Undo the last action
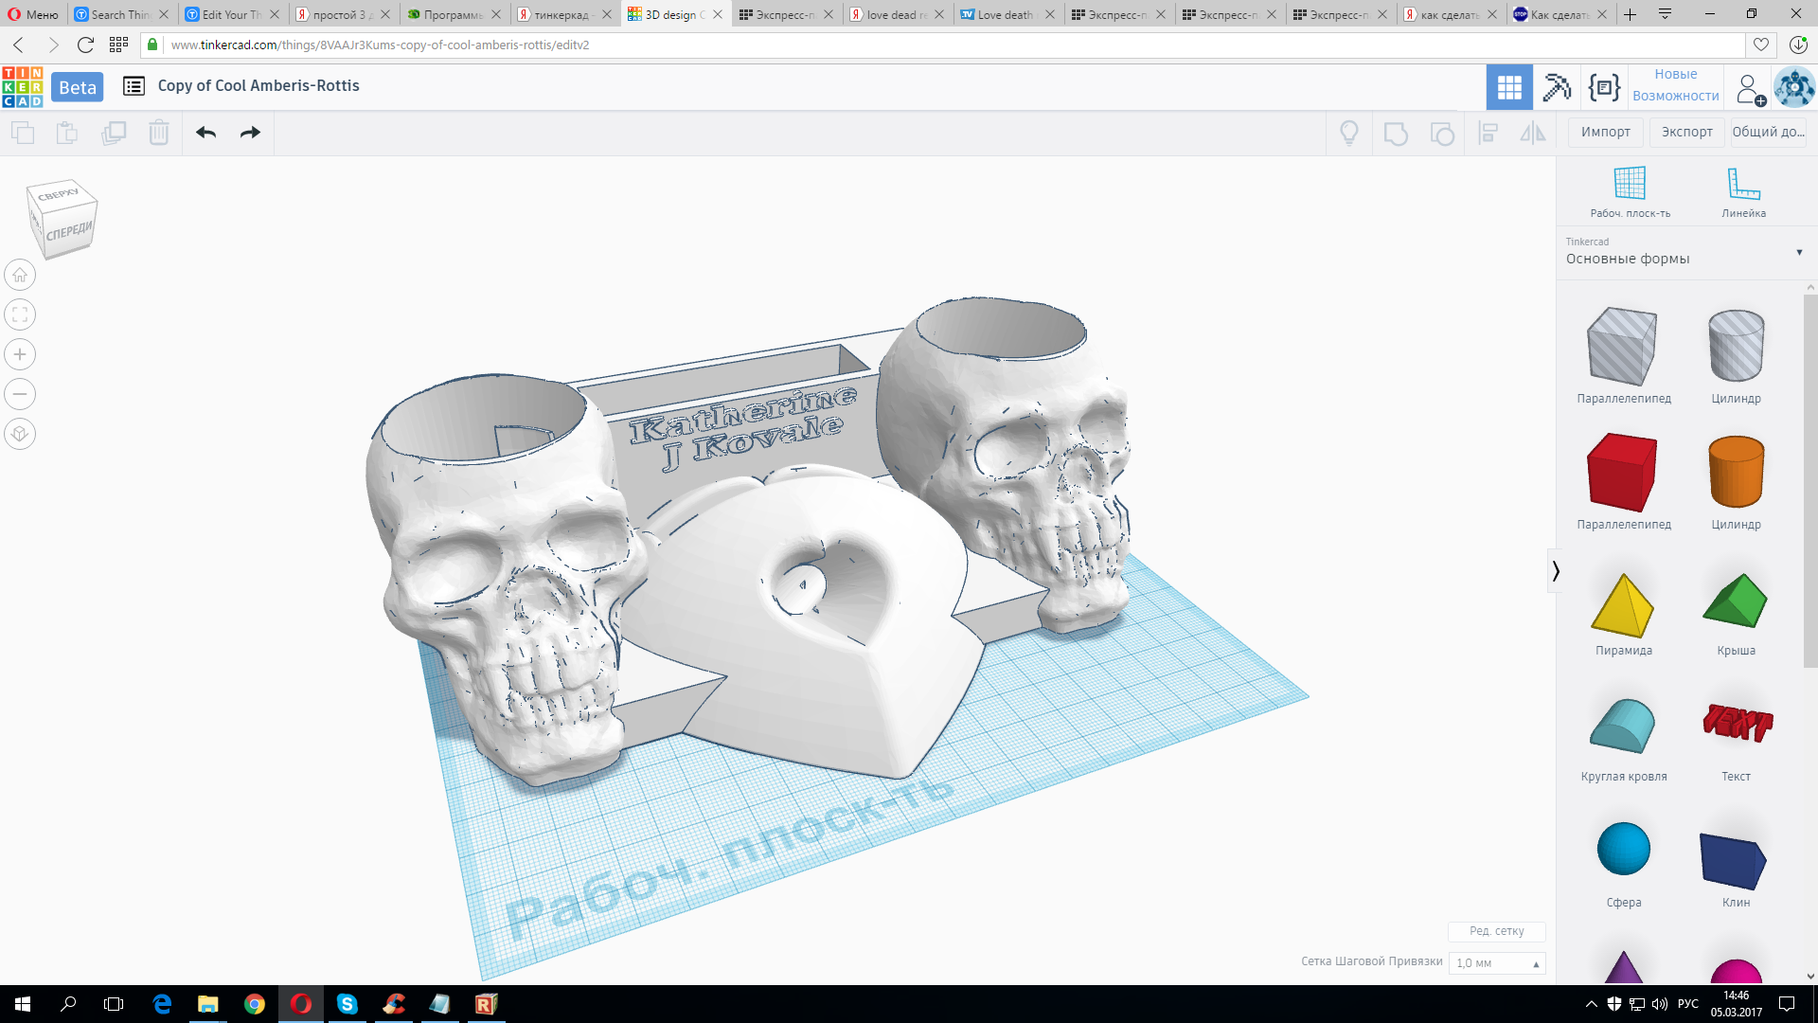The height and width of the screenshot is (1023, 1818). (205, 133)
